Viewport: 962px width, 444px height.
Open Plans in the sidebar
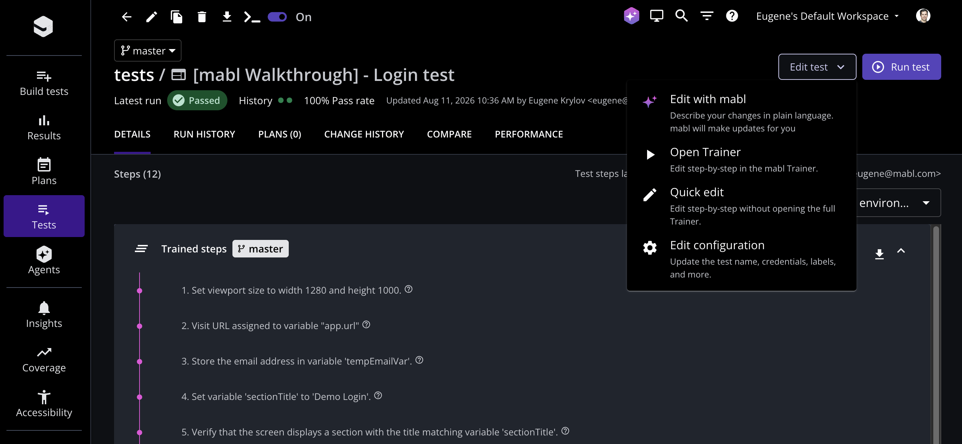tap(44, 172)
